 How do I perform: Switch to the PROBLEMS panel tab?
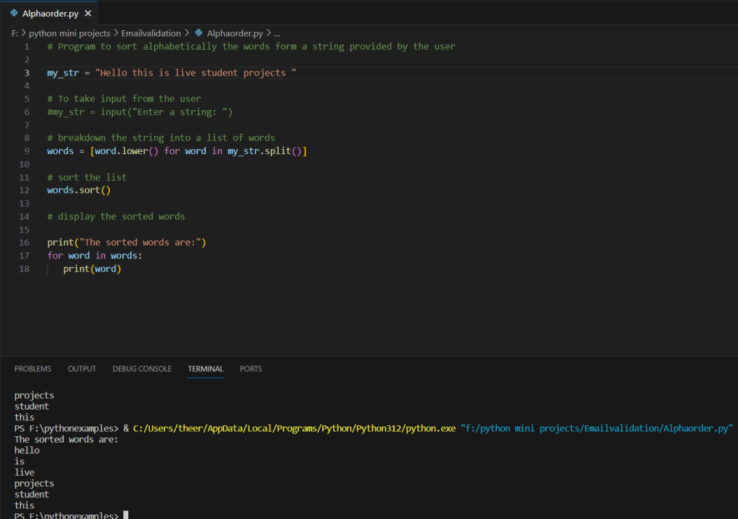click(x=32, y=369)
